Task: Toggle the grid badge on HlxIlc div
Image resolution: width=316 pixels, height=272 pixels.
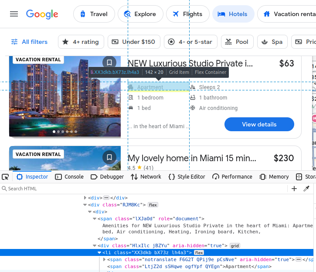Action: coord(235,245)
